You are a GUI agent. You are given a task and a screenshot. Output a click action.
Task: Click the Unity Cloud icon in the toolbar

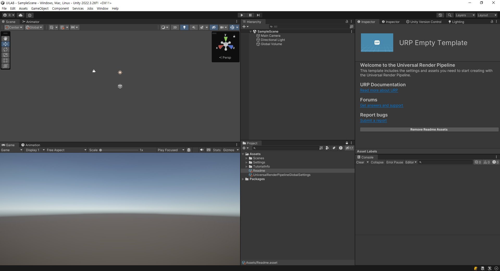[20, 15]
